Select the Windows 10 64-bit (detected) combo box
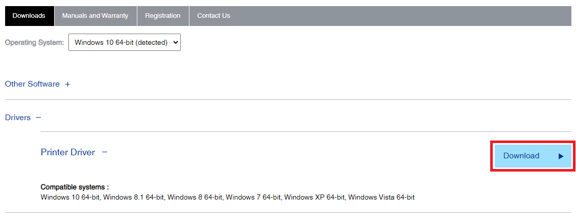This screenshot has width=576, height=224. pyautogui.click(x=122, y=43)
